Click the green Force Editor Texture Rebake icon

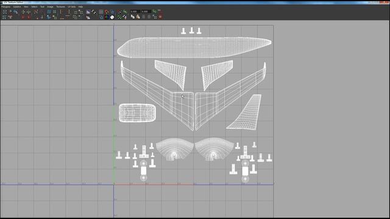pyautogui.click(x=119, y=17)
